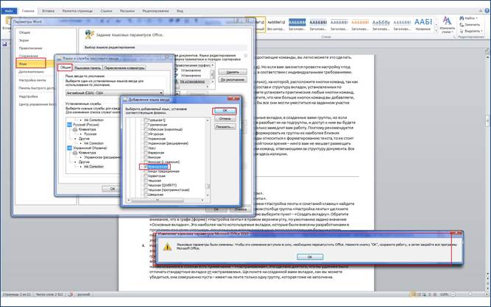Open Word help via question mark icon
This screenshot has width=491, height=307.
487,11
